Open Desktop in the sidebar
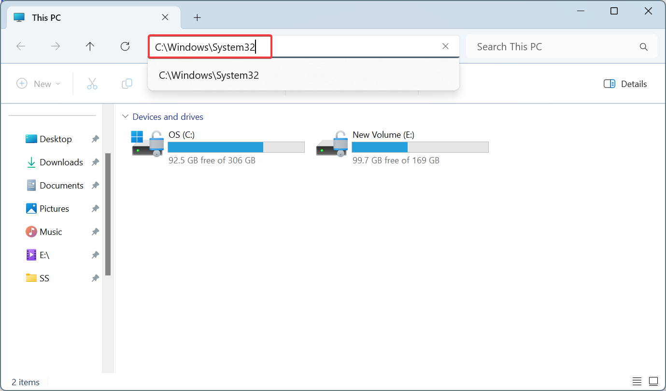The height and width of the screenshot is (391, 666). [x=56, y=139]
